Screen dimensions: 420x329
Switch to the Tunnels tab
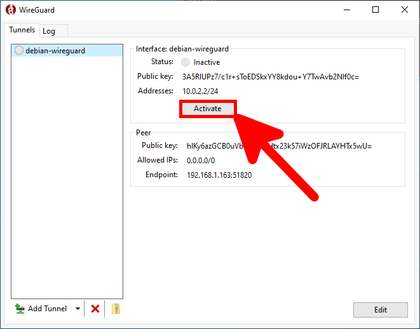click(22, 30)
